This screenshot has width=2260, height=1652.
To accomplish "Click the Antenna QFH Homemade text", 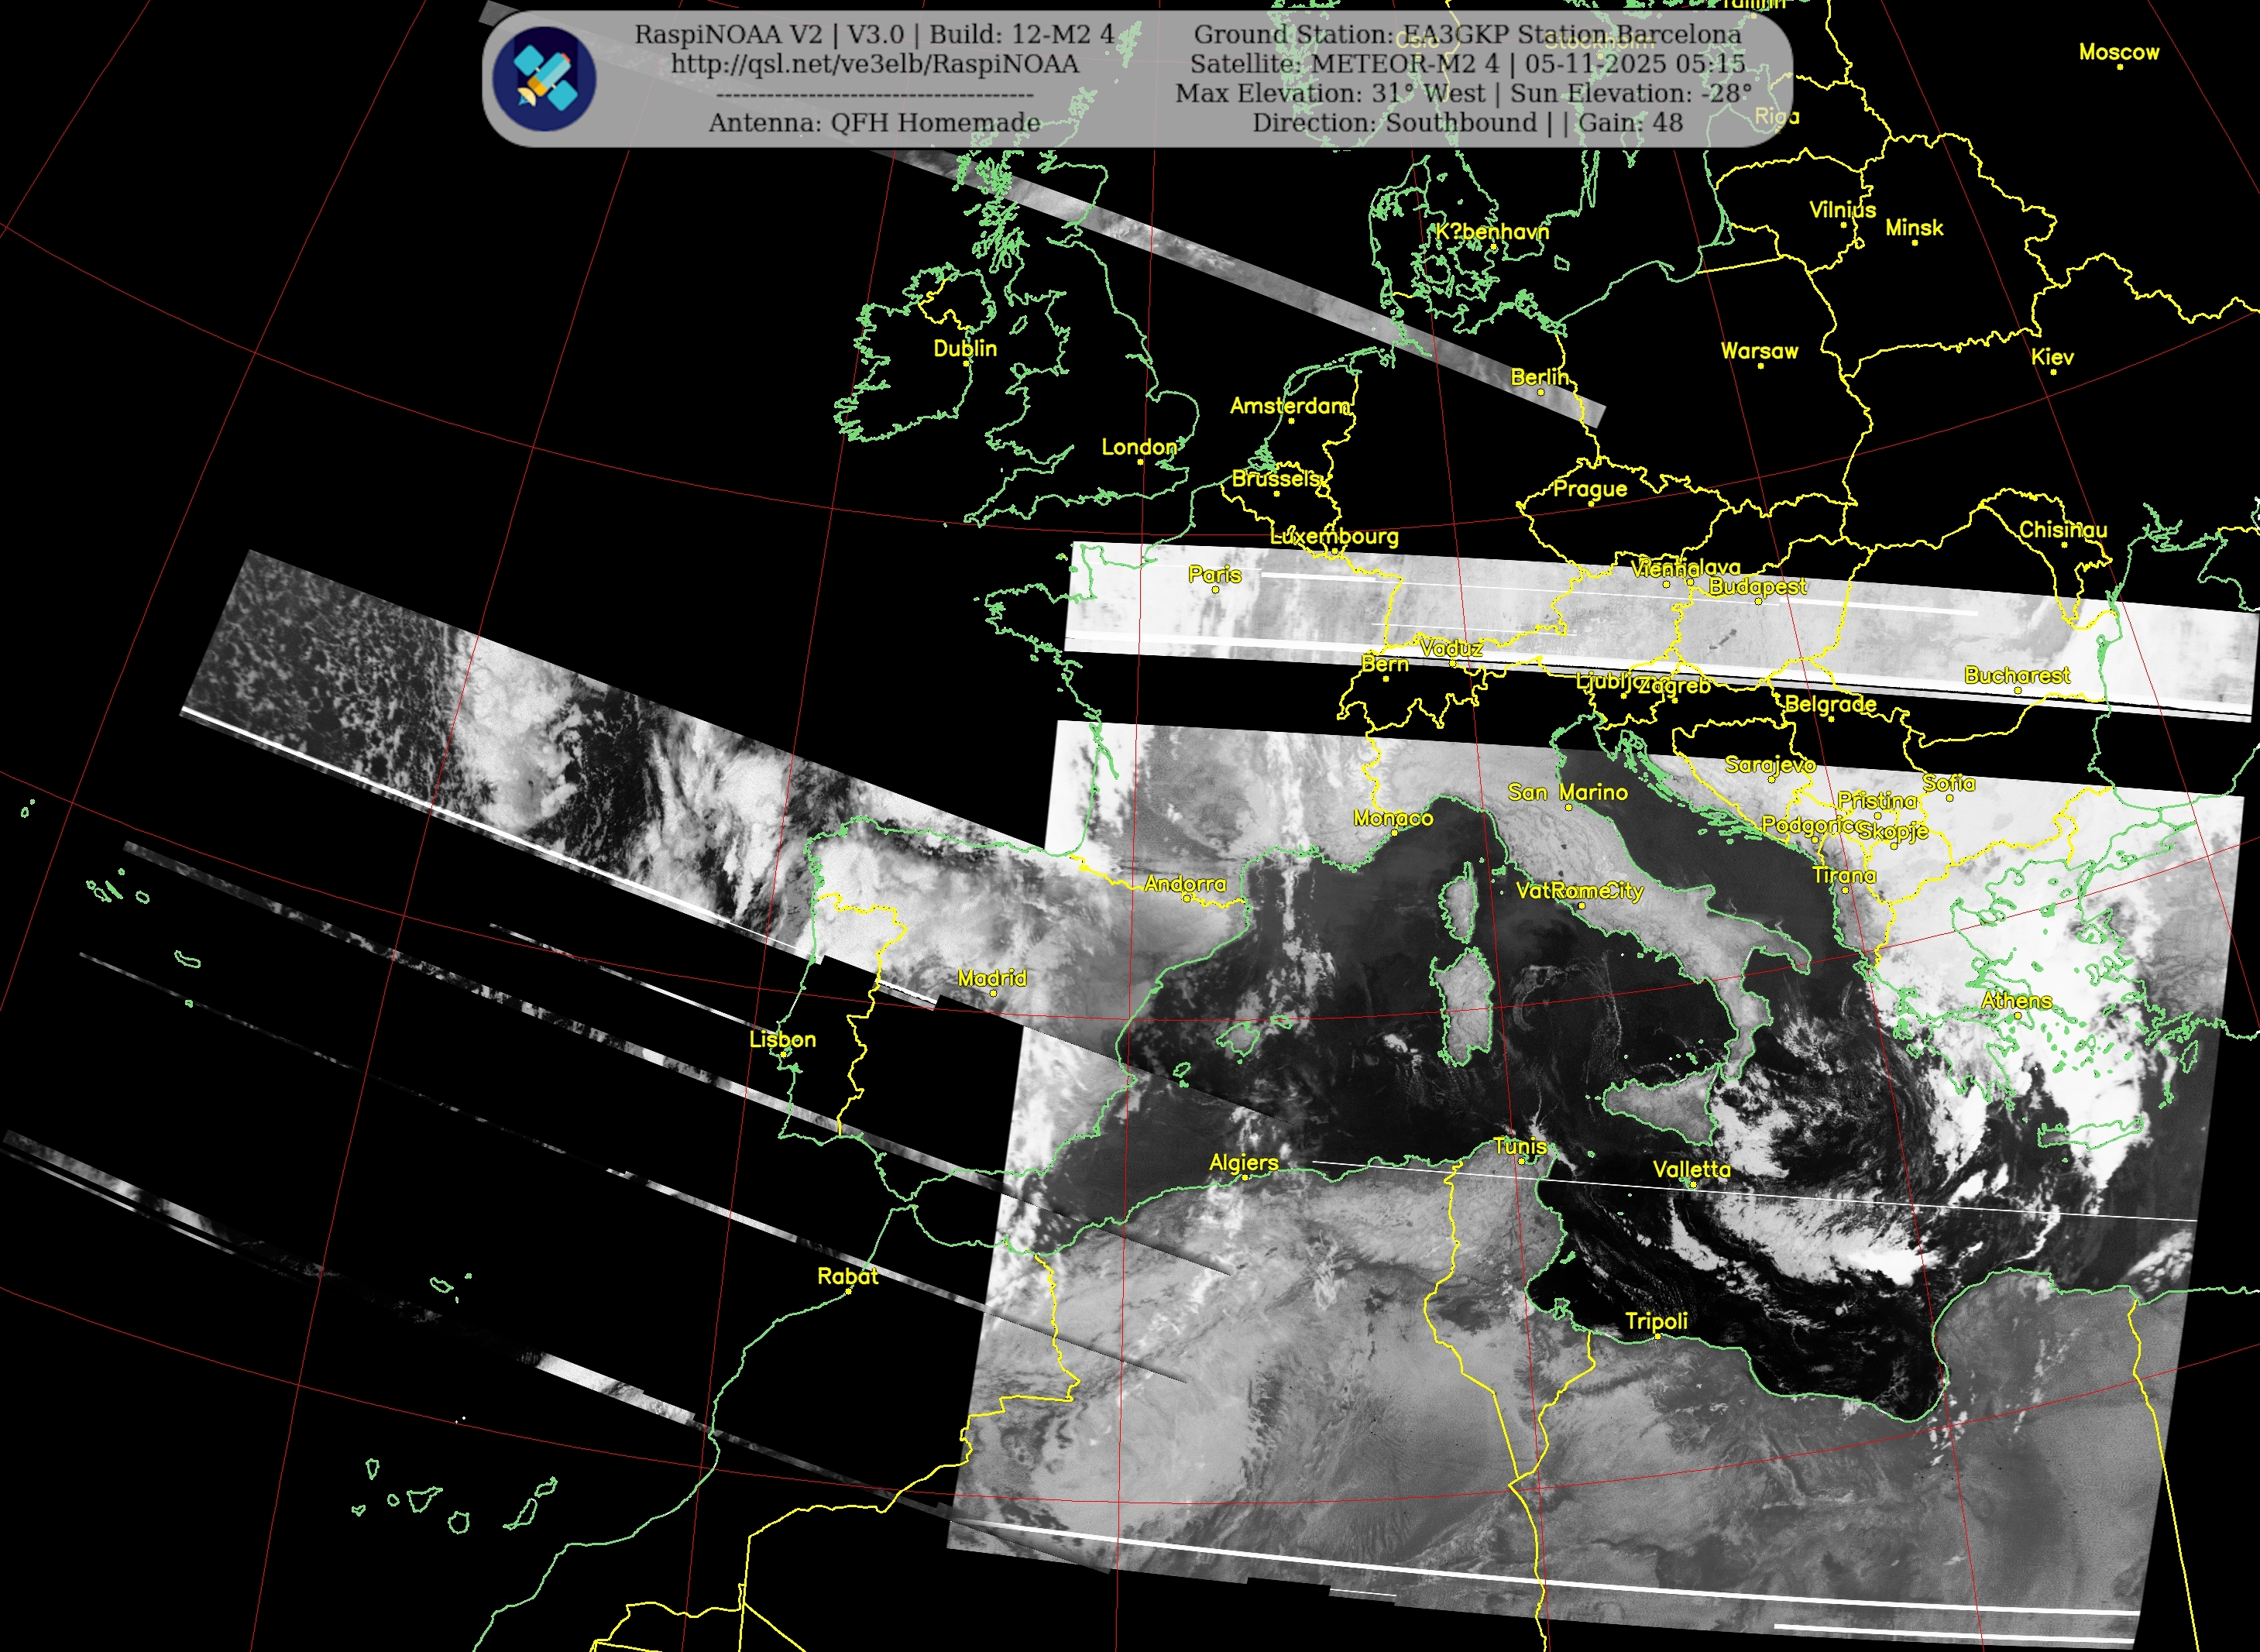I will 874,122.
